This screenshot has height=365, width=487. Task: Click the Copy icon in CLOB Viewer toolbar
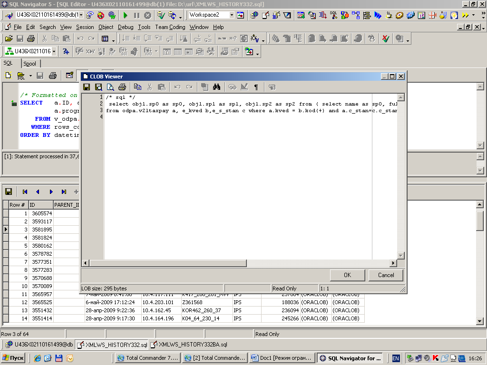(x=138, y=87)
